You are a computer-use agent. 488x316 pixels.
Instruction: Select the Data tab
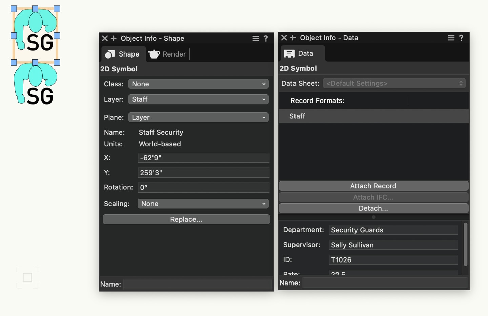(303, 53)
